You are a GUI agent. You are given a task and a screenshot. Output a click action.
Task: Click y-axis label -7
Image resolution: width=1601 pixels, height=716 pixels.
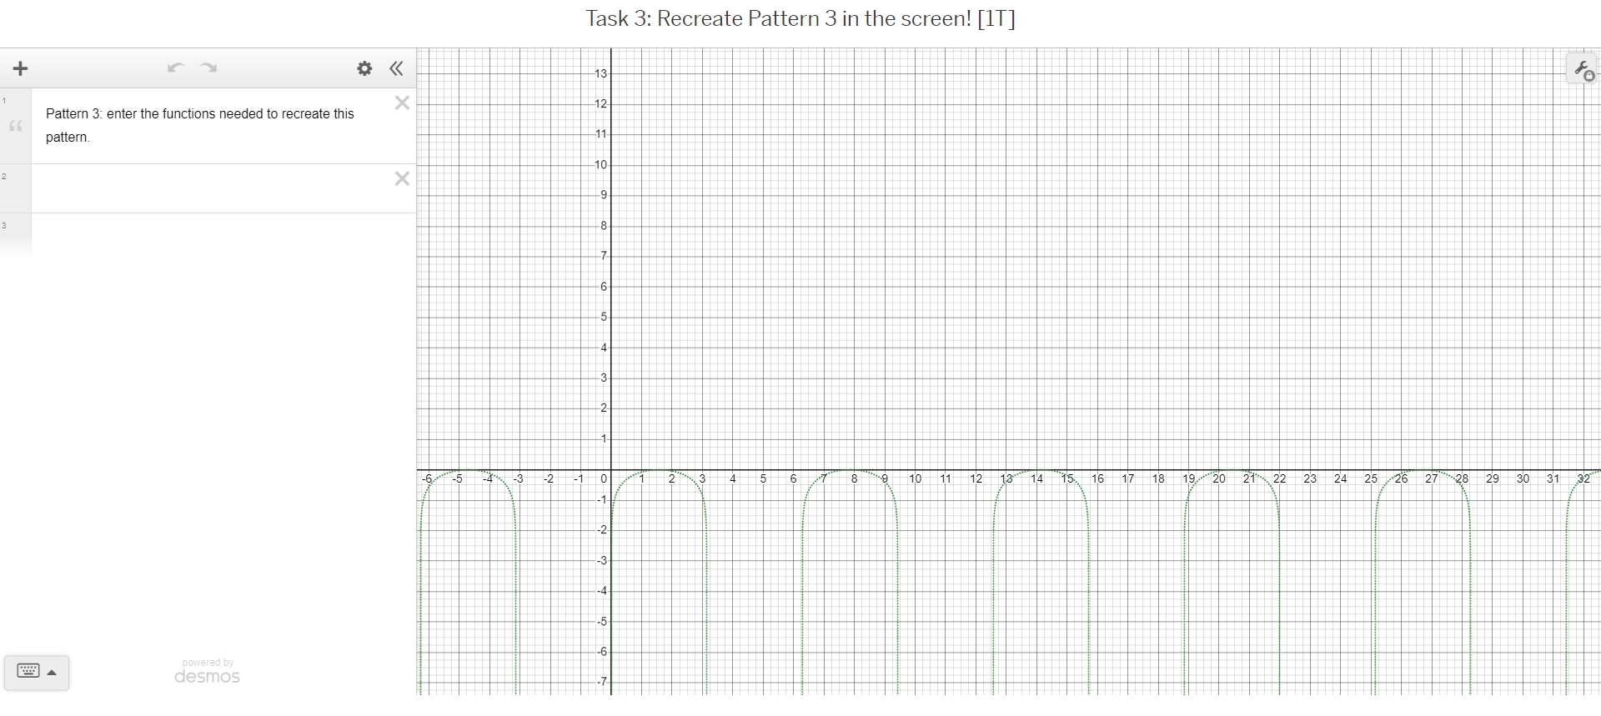(x=602, y=681)
